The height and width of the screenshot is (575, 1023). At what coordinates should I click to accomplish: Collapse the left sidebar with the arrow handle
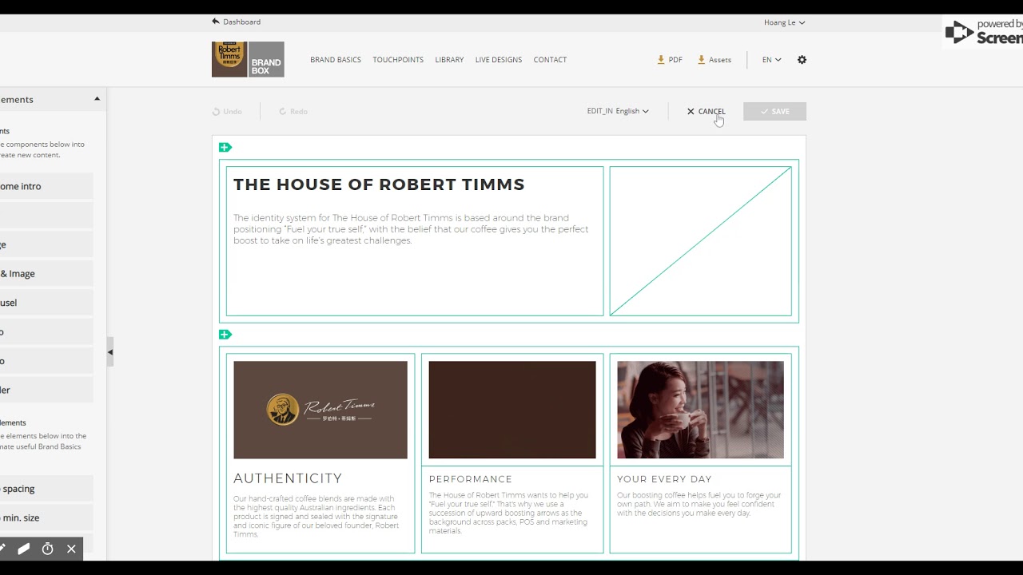[110, 352]
